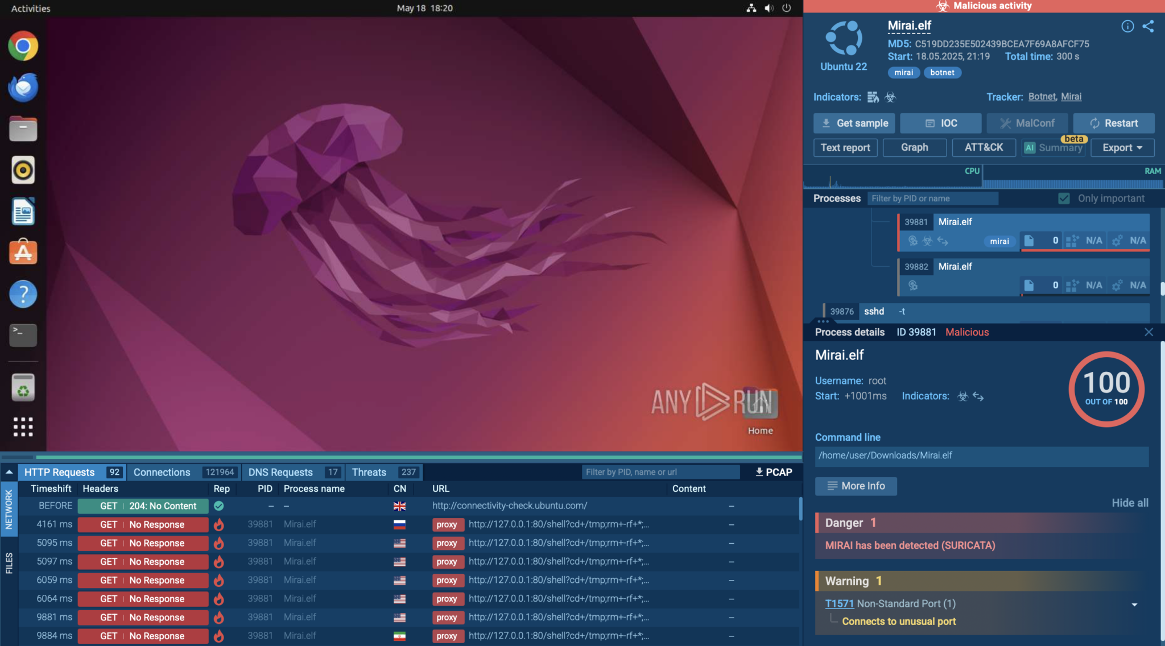Switch graph to RAM view
Image resolution: width=1165 pixels, height=646 pixels.
(1152, 171)
